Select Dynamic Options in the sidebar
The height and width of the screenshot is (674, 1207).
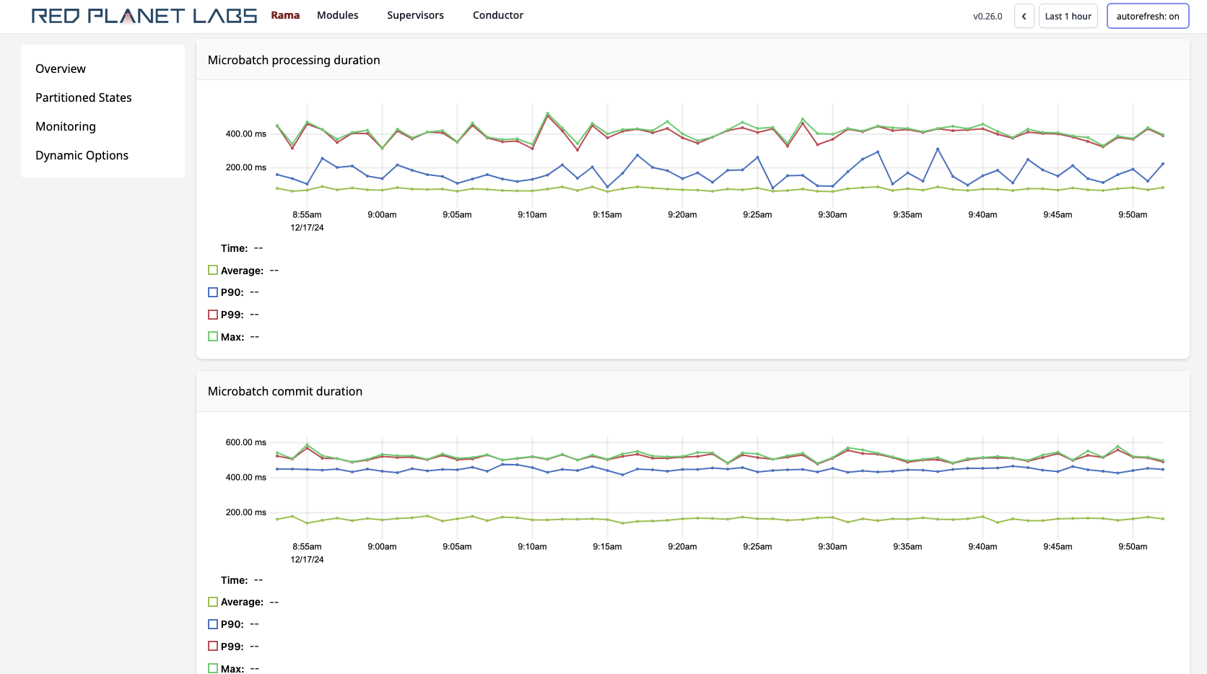[x=82, y=155]
